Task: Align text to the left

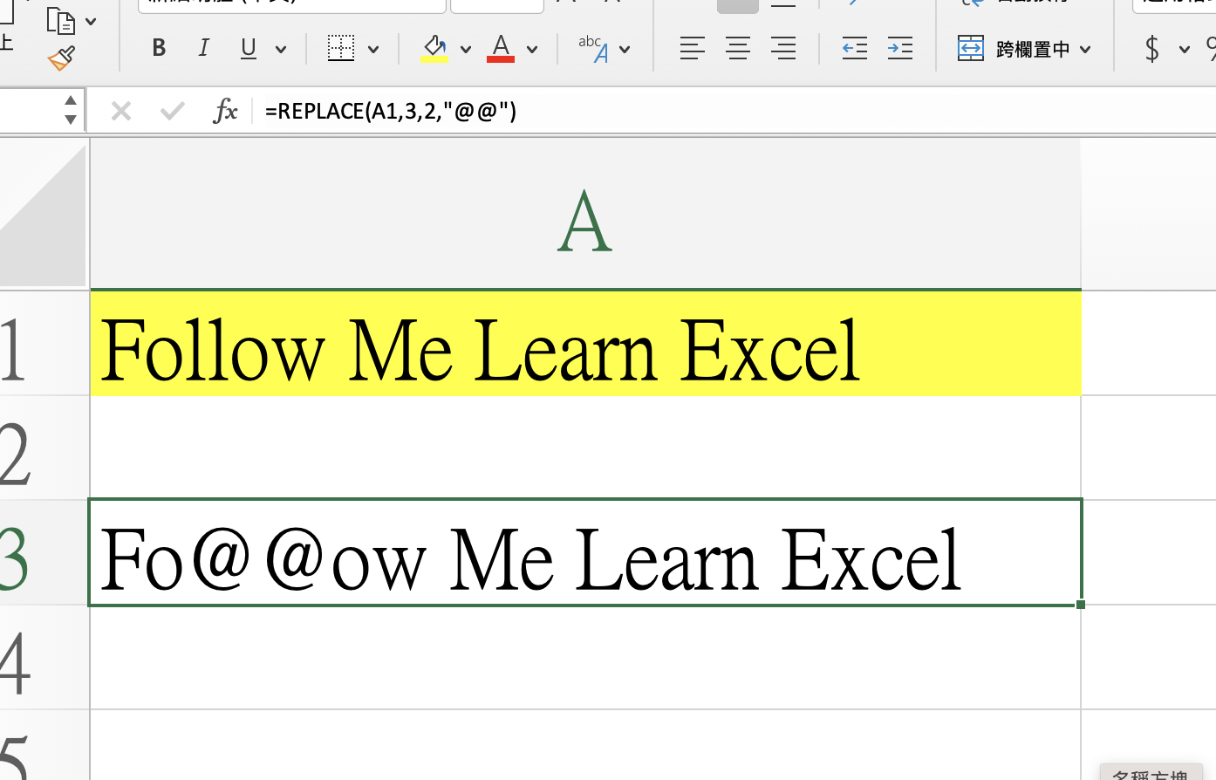Action: (693, 49)
